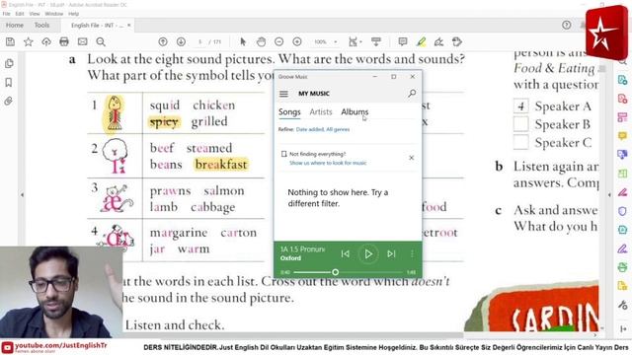Change the All genres refine filter
This screenshot has width=632, height=355.
click(x=338, y=129)
